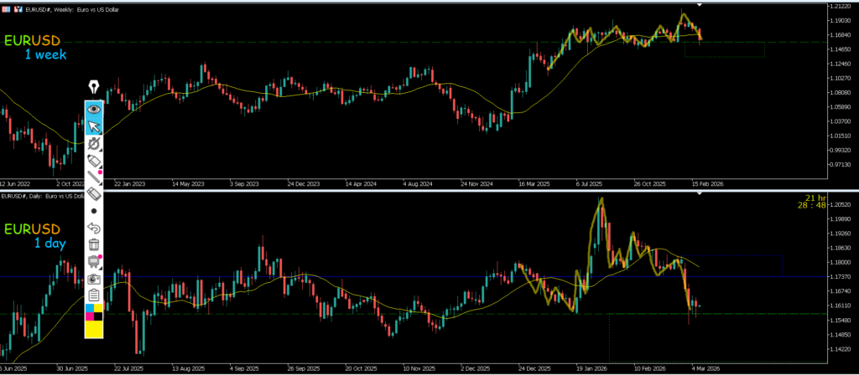Viewport: 859px width, 375px height.
Task: Toggle the crossed-circle tool in the toolbar
Action: click(94, 143)
